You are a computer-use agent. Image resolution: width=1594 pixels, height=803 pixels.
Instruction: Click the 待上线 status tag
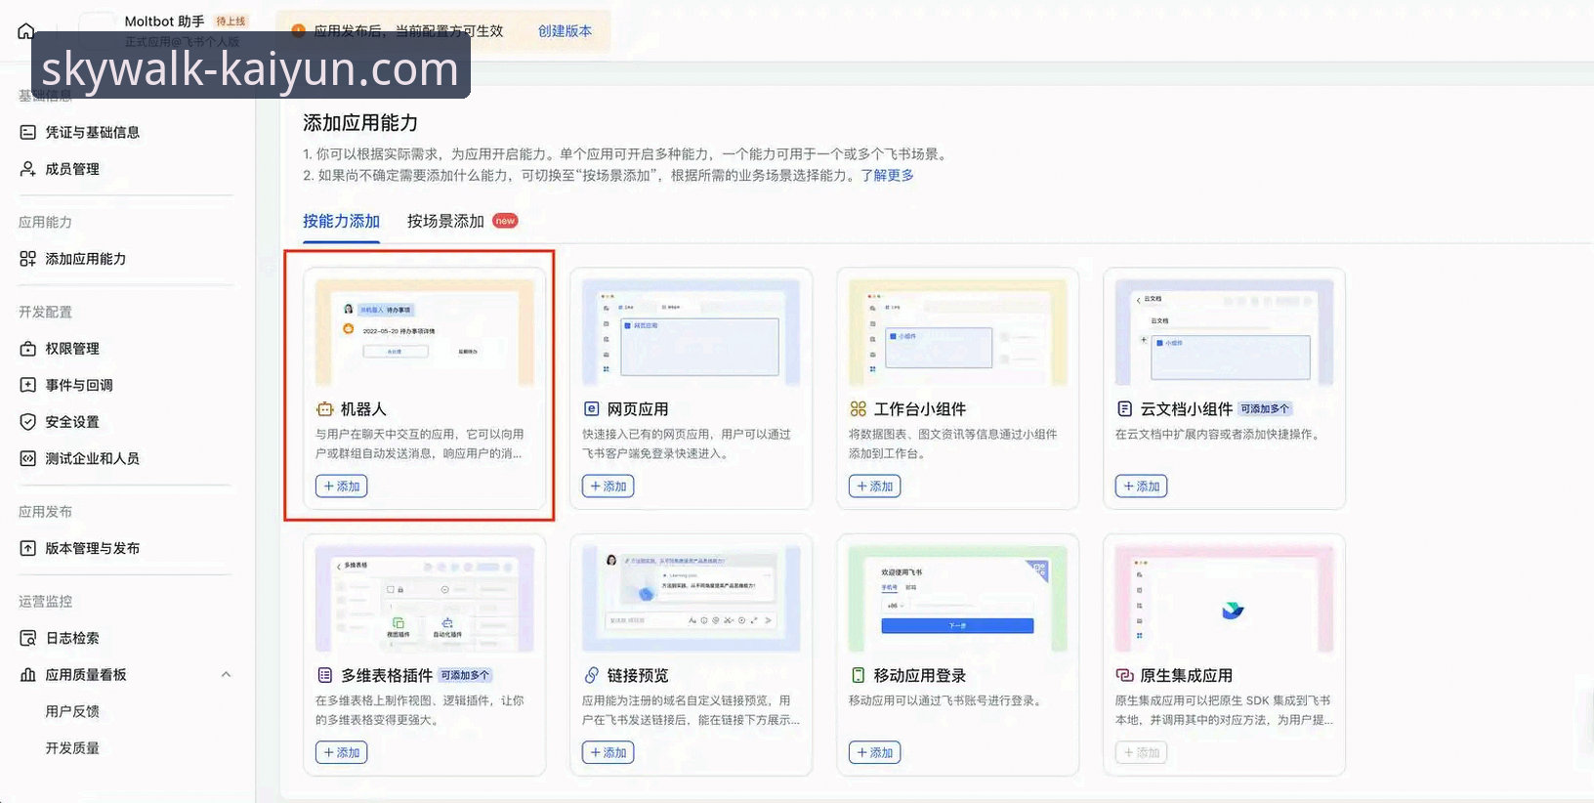(231, 21)
